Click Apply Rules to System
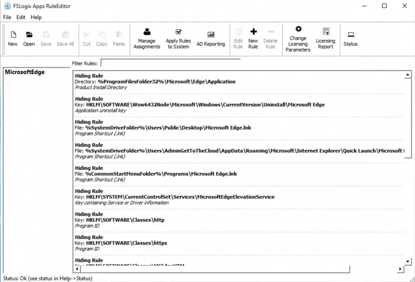The width and height of the screenshot is (415, 282). (178, 39)
